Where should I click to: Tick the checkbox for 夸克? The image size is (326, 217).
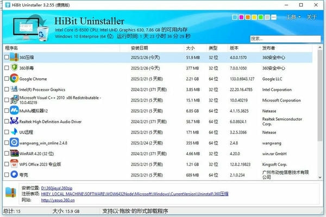coord(7,175)
